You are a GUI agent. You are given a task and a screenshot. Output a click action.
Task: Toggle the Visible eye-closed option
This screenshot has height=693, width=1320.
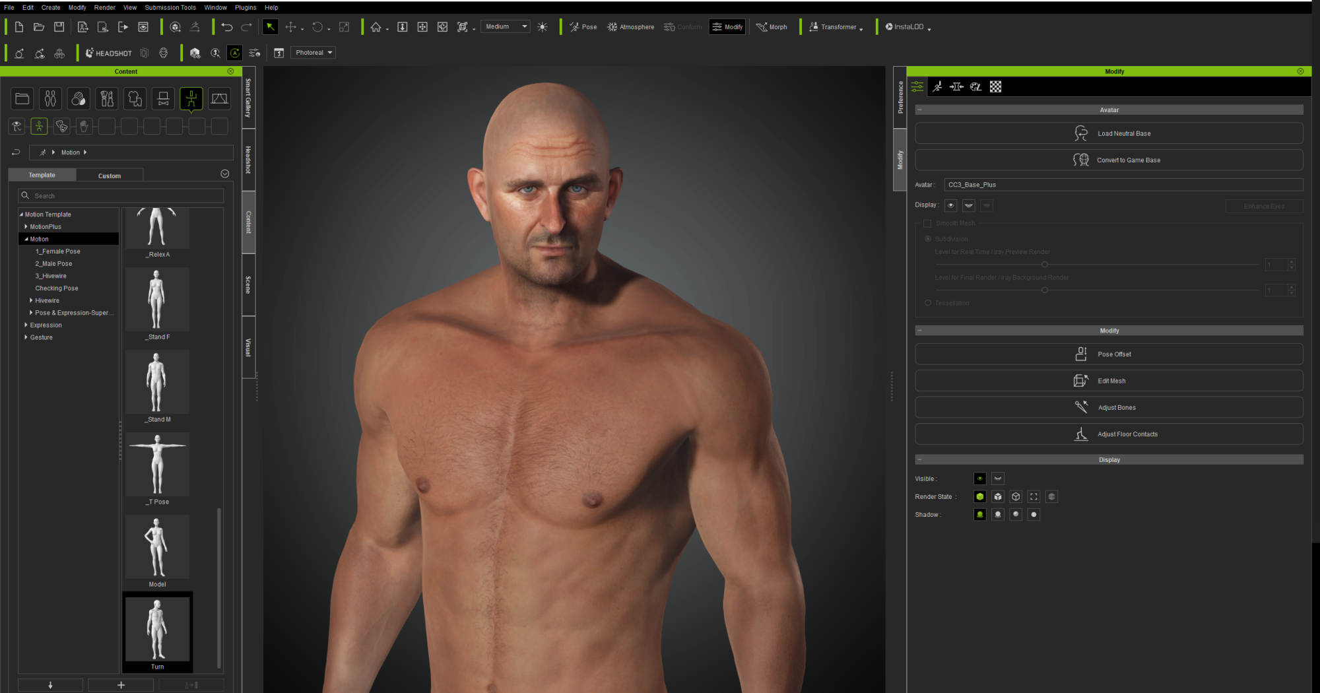(998, 478)
